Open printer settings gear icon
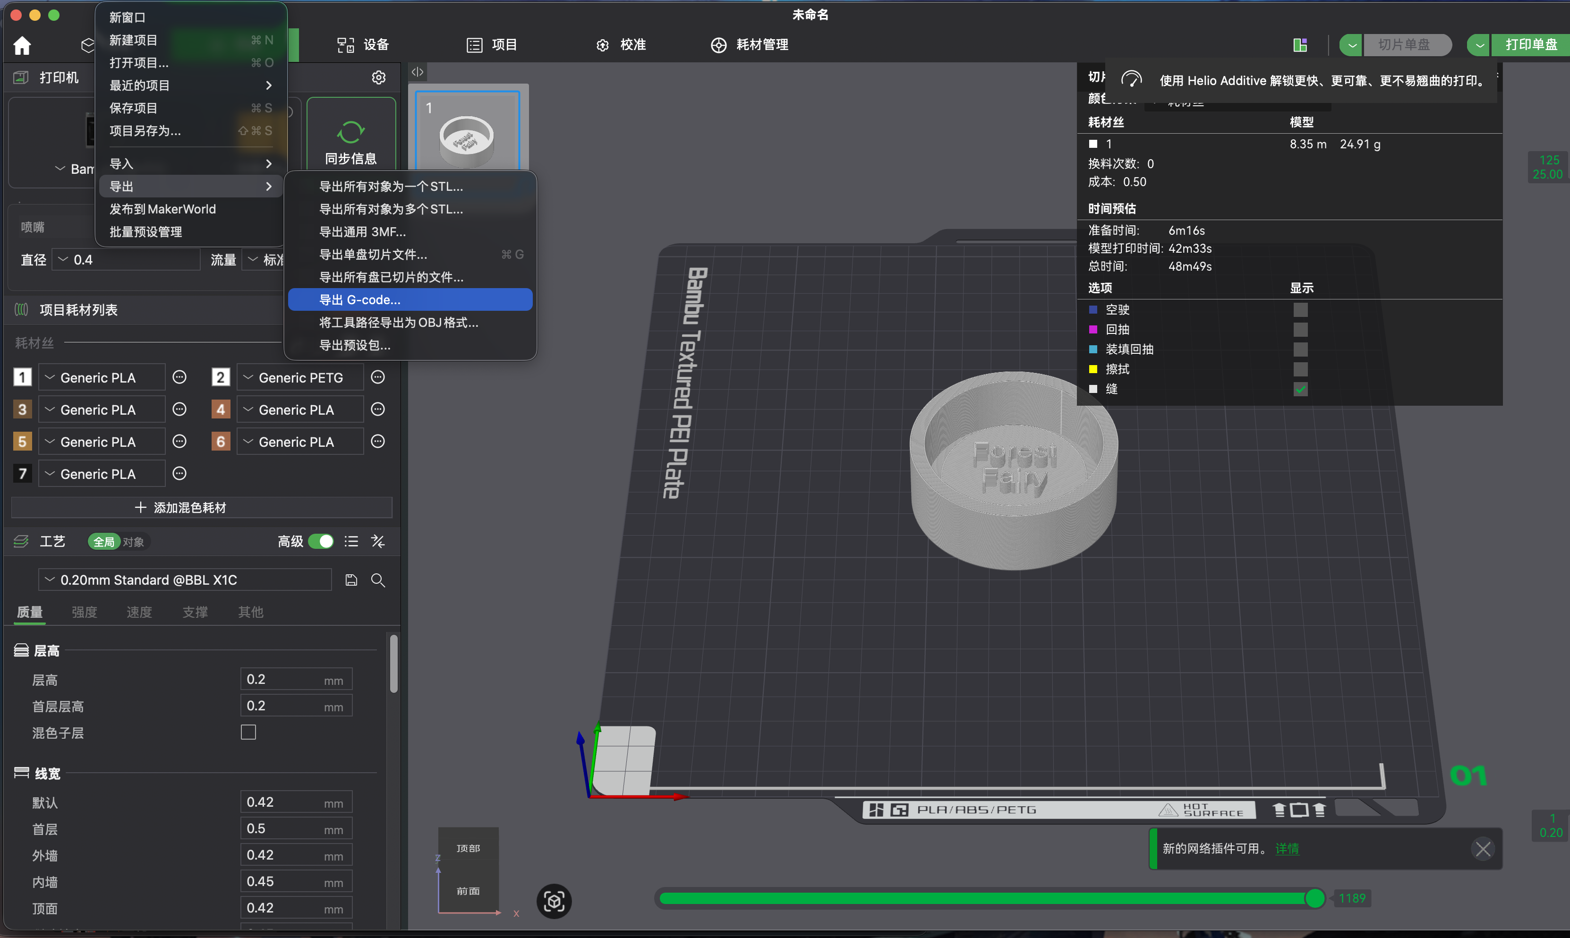Image resolution: width=1570 pixels, height=938 pixels. pyautogui.click(x=379, y=77)
